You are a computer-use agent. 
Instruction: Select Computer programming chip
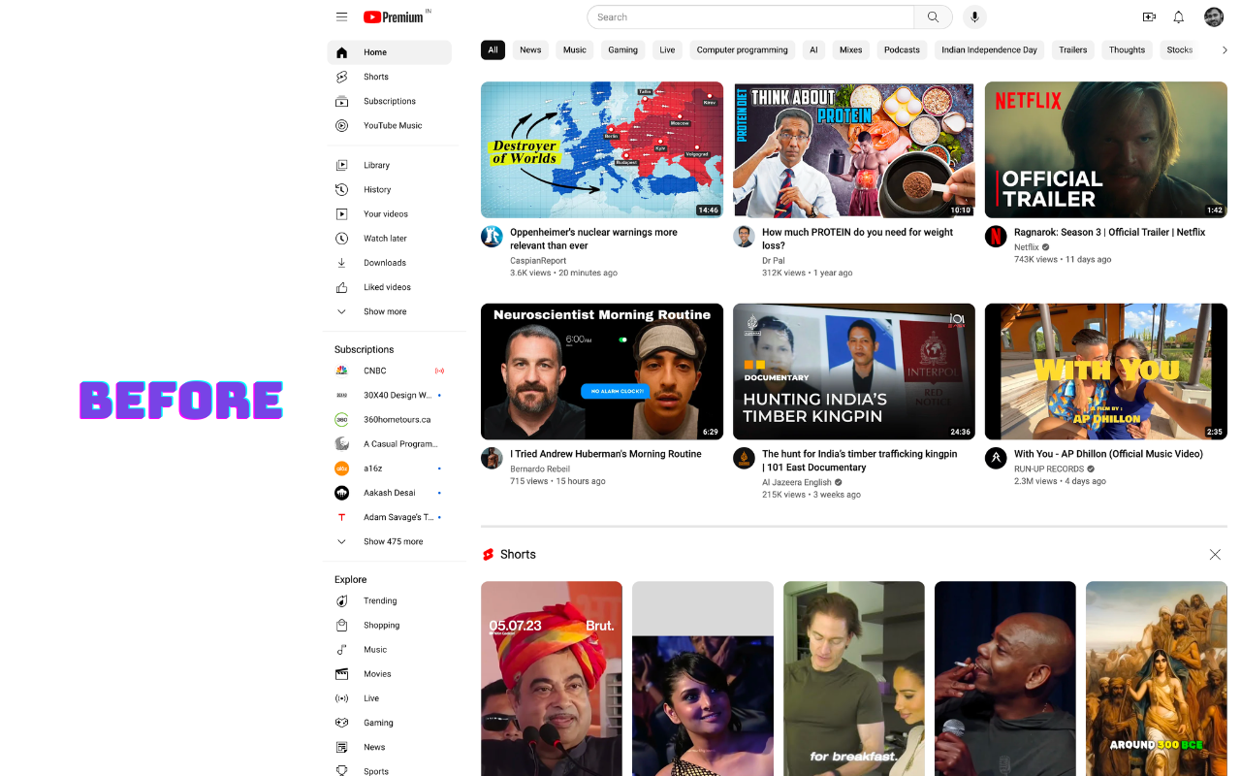coord(743,49)
